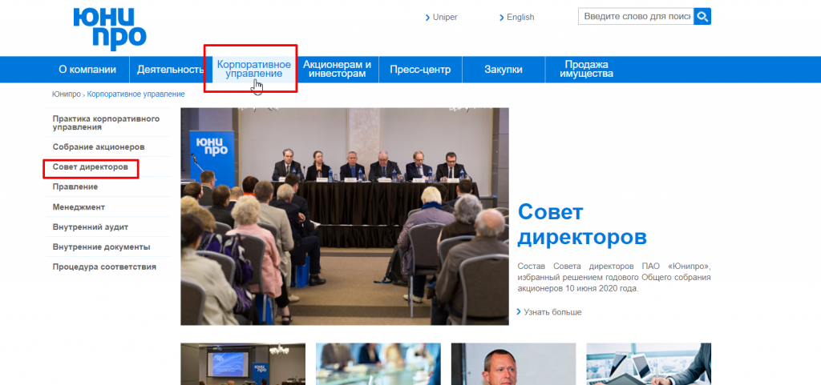Open Акционерам и инвесторам menu
Image resolution: width=821 pixels, height=385 pixels.
click(x=337, y=70)
